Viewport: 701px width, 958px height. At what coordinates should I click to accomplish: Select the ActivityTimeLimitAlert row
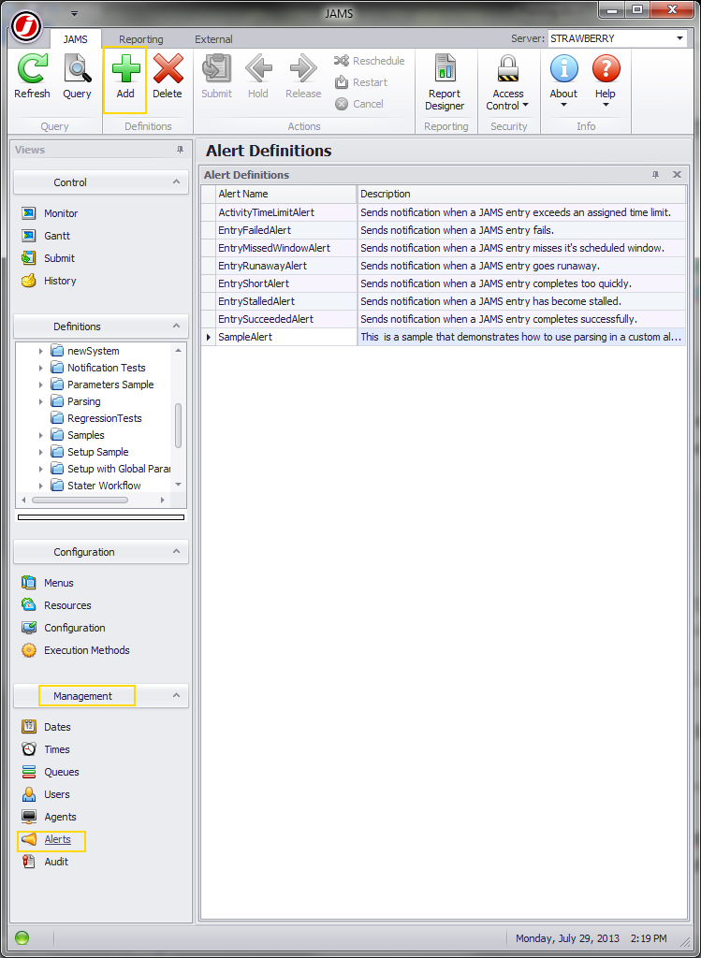pos(444,212)
